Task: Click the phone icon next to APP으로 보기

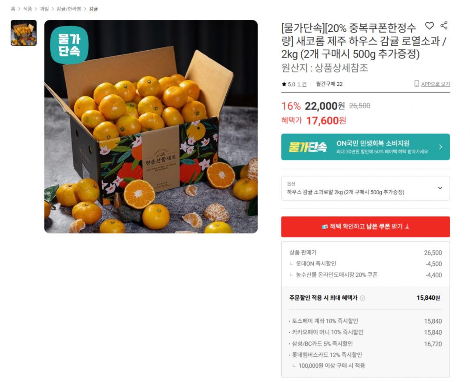Action: tap(416, 84)
